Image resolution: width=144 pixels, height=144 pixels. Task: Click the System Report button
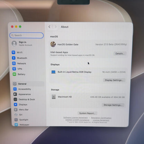pyautogui.click(x=87, y=113)
